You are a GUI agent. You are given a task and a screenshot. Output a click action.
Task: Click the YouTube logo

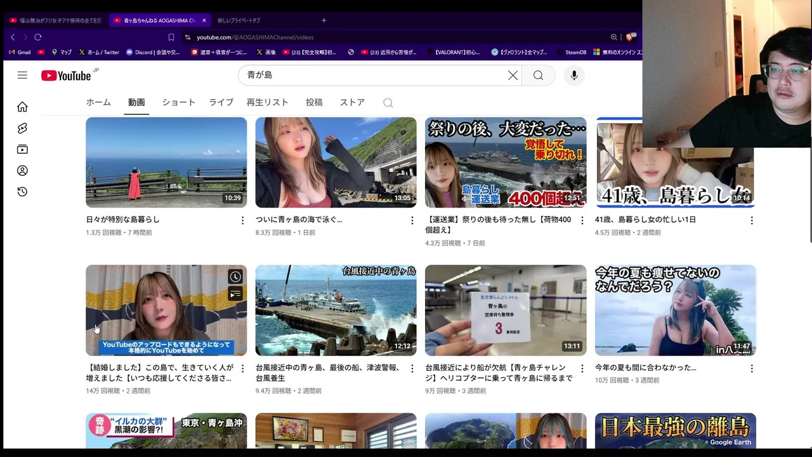pos(66,76)
